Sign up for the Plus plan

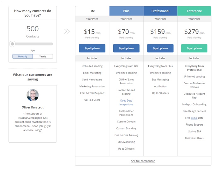(126, 48)
